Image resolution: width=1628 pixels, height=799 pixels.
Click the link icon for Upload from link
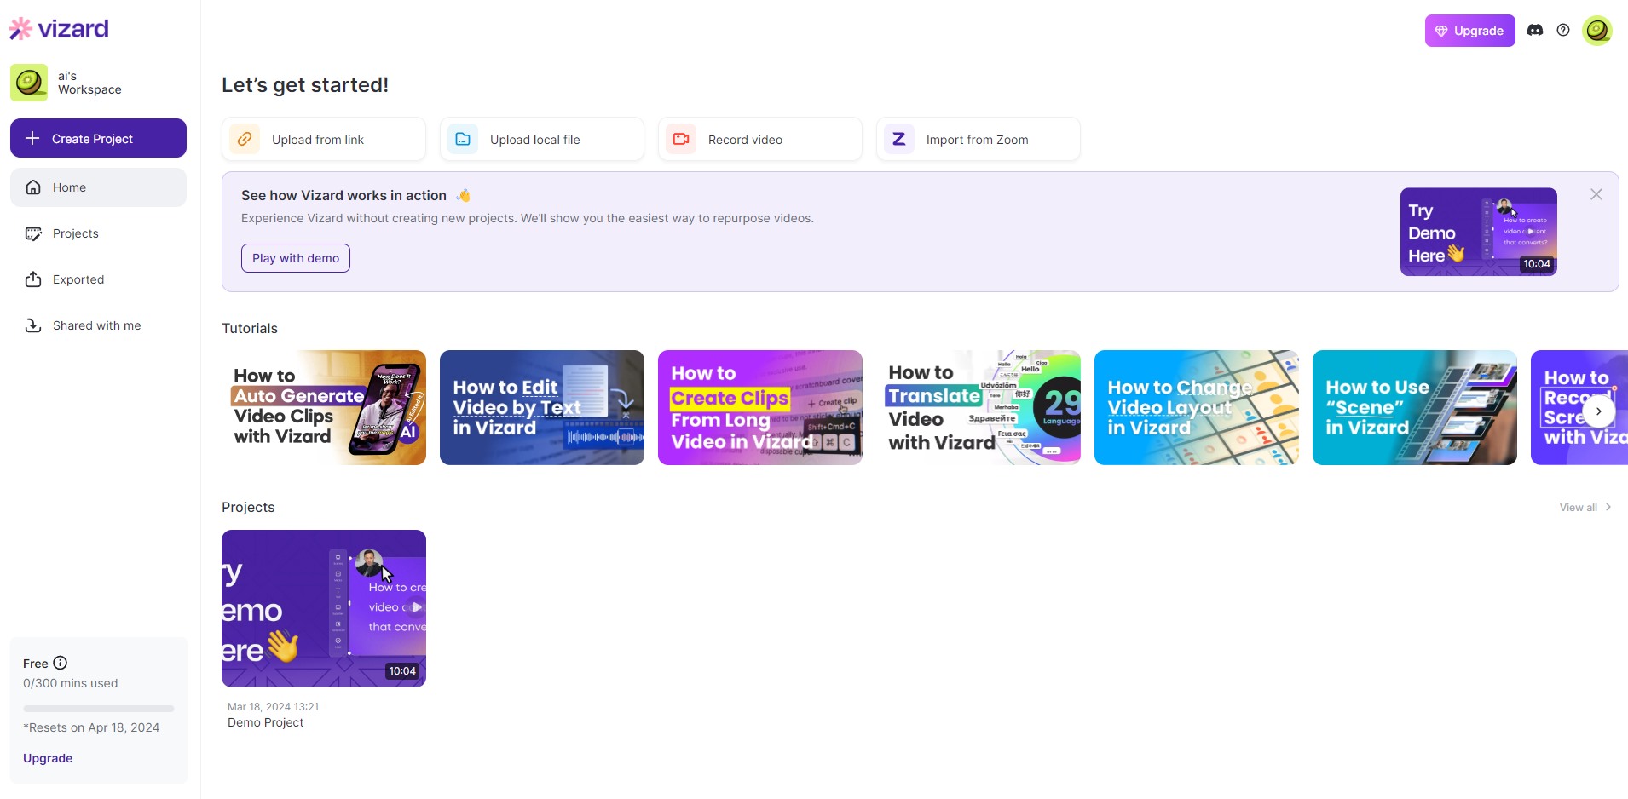pyautogui.click(x=245, y=139)
